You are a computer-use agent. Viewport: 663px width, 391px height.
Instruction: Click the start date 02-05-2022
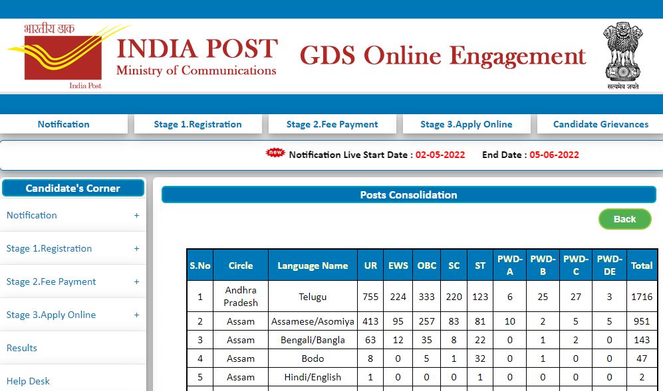(x=440, y=155)
